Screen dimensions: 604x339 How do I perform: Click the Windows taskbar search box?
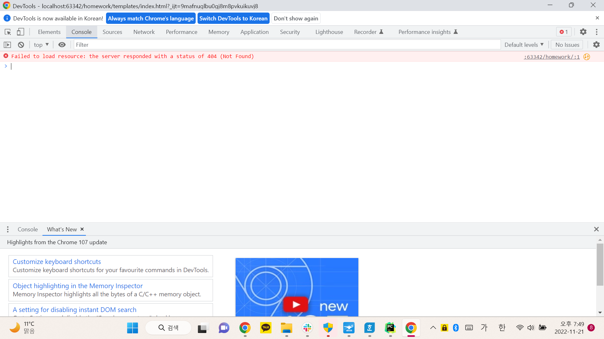coord(168,328)
